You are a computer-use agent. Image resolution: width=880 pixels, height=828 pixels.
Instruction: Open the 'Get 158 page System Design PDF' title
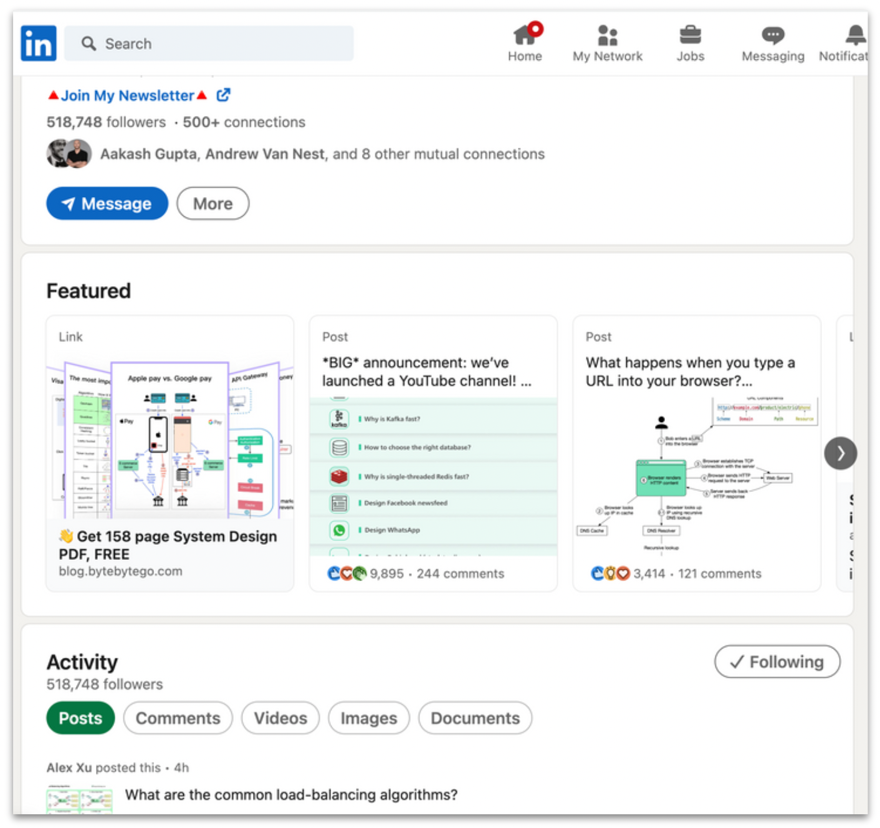[168, 545]
